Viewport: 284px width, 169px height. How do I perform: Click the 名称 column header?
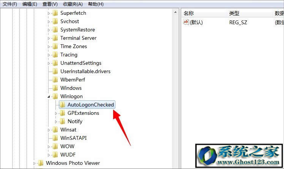(x=204, y=13)
